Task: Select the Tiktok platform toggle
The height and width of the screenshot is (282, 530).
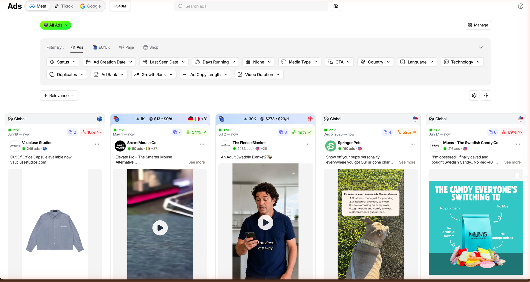Action: tap(64, 6)
